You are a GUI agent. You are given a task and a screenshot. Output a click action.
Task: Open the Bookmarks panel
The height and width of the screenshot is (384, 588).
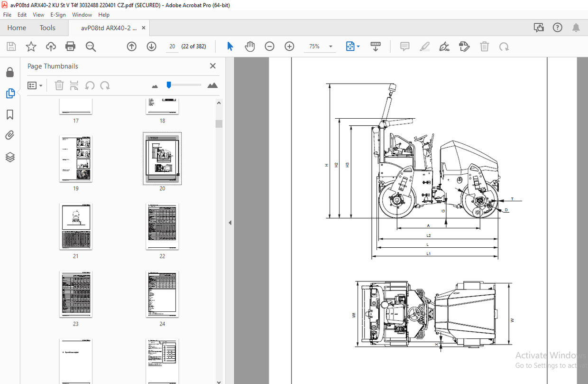[10, 114]
